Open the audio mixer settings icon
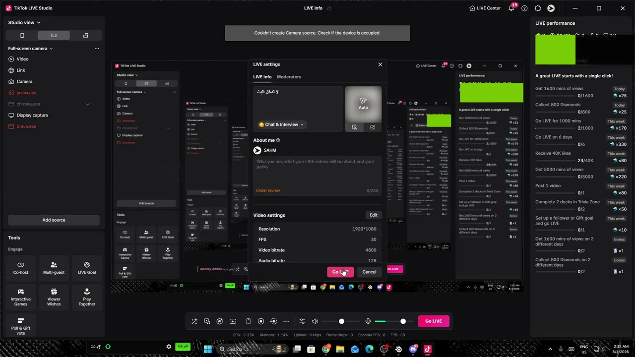Viewport: 635px width, 357px height. (302, 321)
